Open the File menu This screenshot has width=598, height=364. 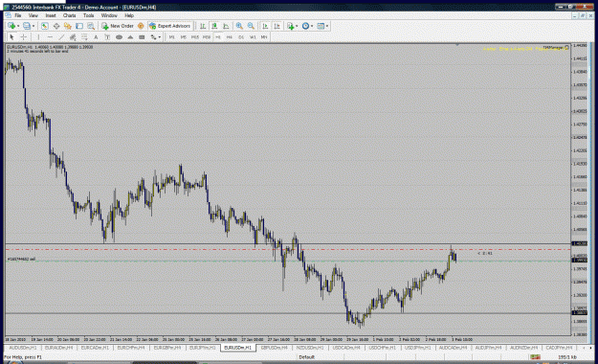coord(18,15)
